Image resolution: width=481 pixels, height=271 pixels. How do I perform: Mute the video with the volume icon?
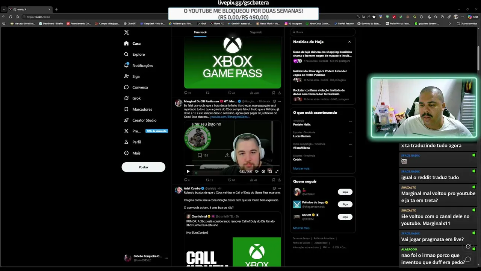pyautogui.click(x=257, y=171)
